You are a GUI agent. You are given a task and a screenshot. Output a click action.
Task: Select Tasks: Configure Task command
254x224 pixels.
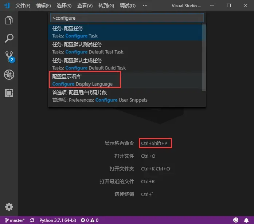click(125, 32)
